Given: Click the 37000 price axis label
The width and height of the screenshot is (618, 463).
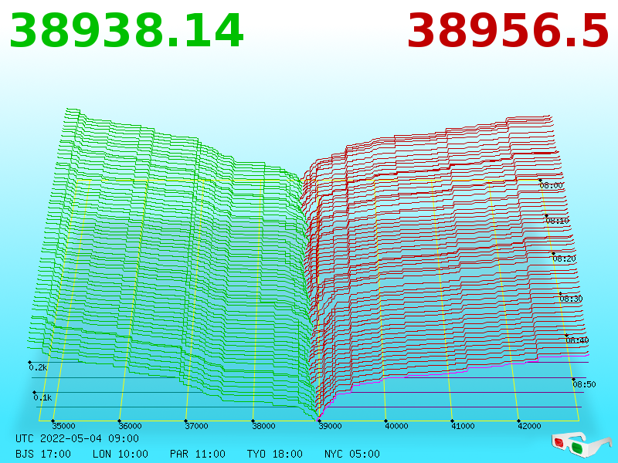Looking at the screenshot, I should pyautogui.click(x=197, y=426).
